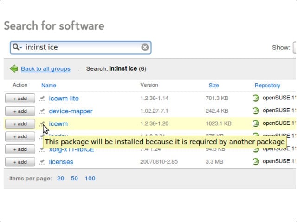This screenshot has width=297, height=222.
Task: Sort results by the Name column header
Action: (49, 86)
